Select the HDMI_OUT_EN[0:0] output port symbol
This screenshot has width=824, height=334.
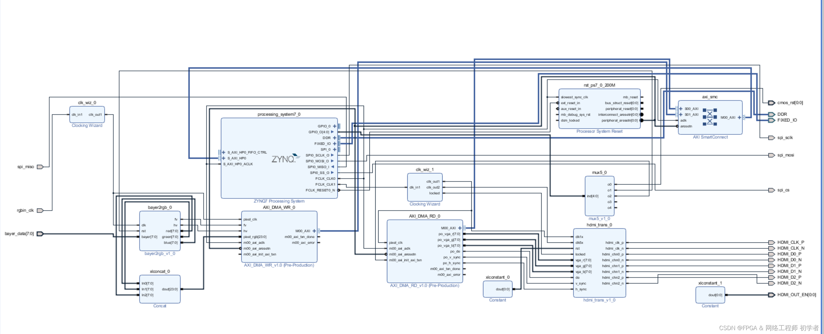pos(772,295)
